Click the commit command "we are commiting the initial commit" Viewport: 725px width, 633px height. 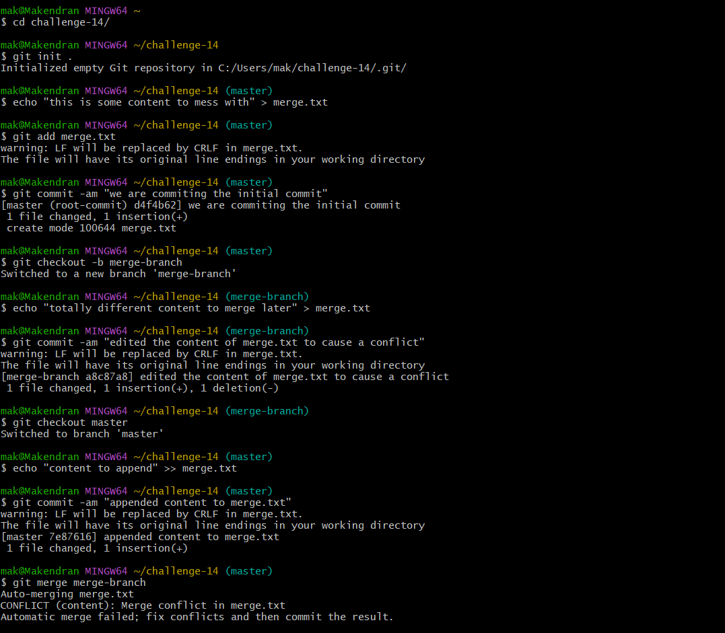click(164, 194)
